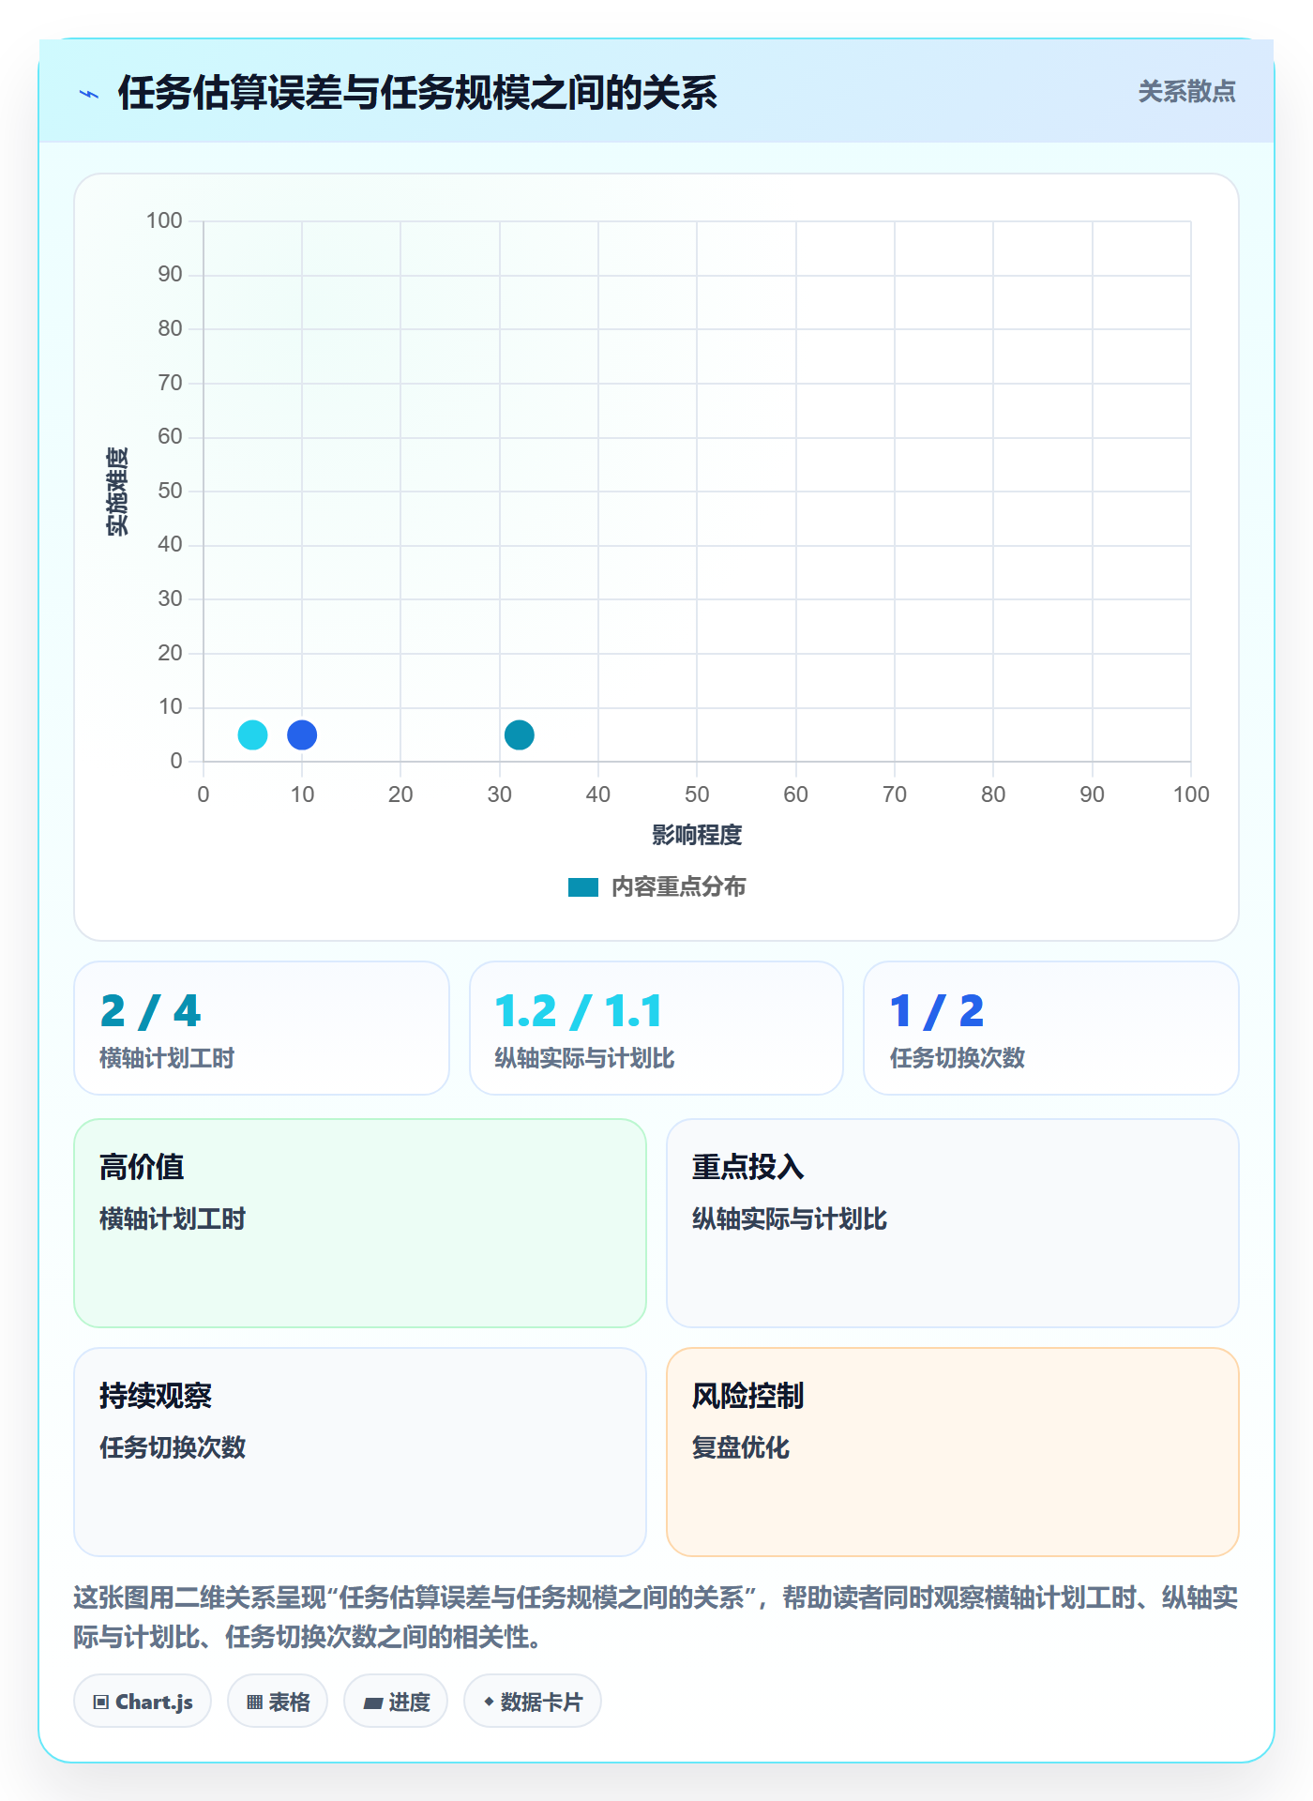Click 横轴计划工时 inside the 高价值 card
1313x1801 pixels.
coord(173,1218)
